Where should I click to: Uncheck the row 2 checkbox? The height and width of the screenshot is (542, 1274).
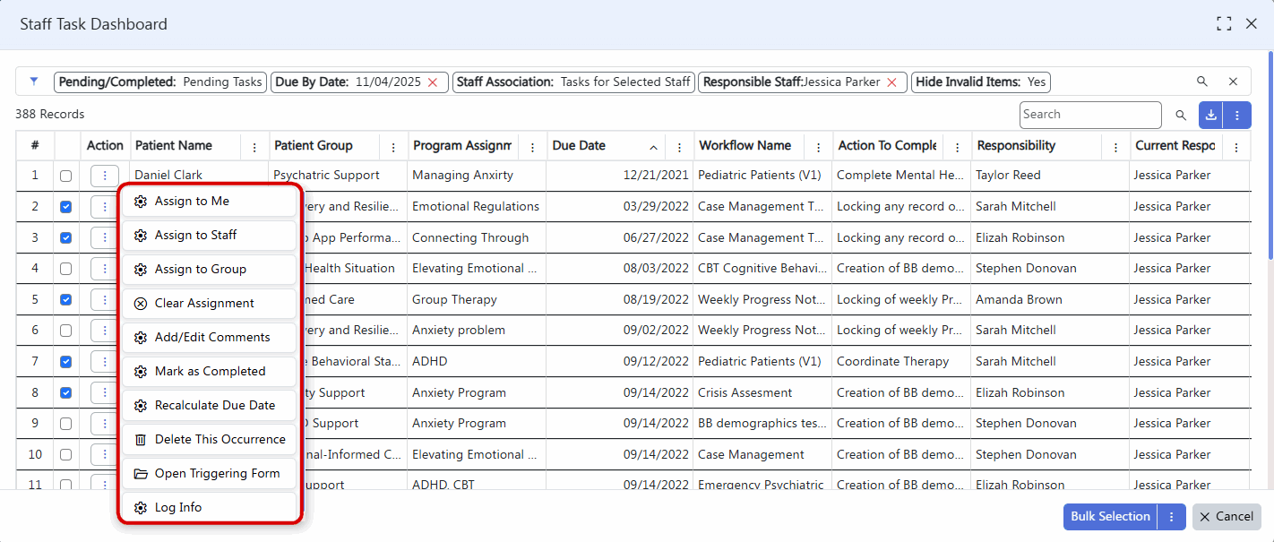(x=65, y=207)
